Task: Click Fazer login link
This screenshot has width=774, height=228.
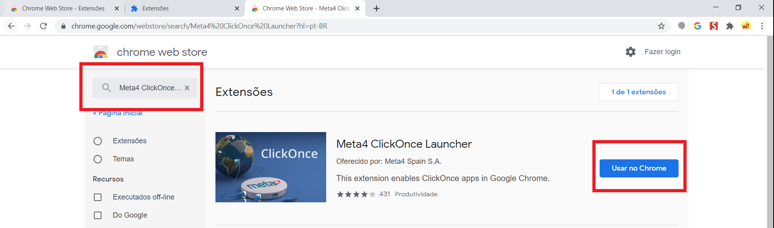Action: click(x=662, y=52)
